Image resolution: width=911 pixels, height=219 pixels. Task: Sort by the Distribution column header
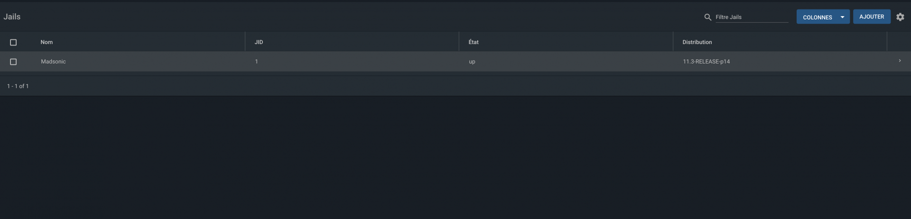(697, 42)
